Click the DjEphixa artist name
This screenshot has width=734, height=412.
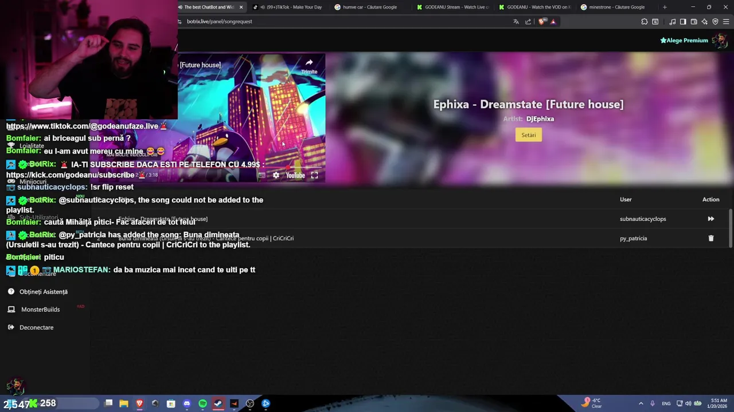540,119
